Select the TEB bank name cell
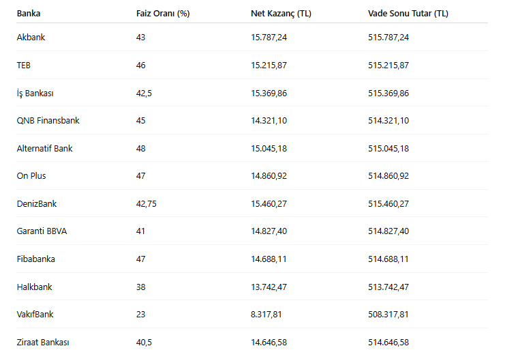This screenshot has height=361, width=518. [24, 66]
